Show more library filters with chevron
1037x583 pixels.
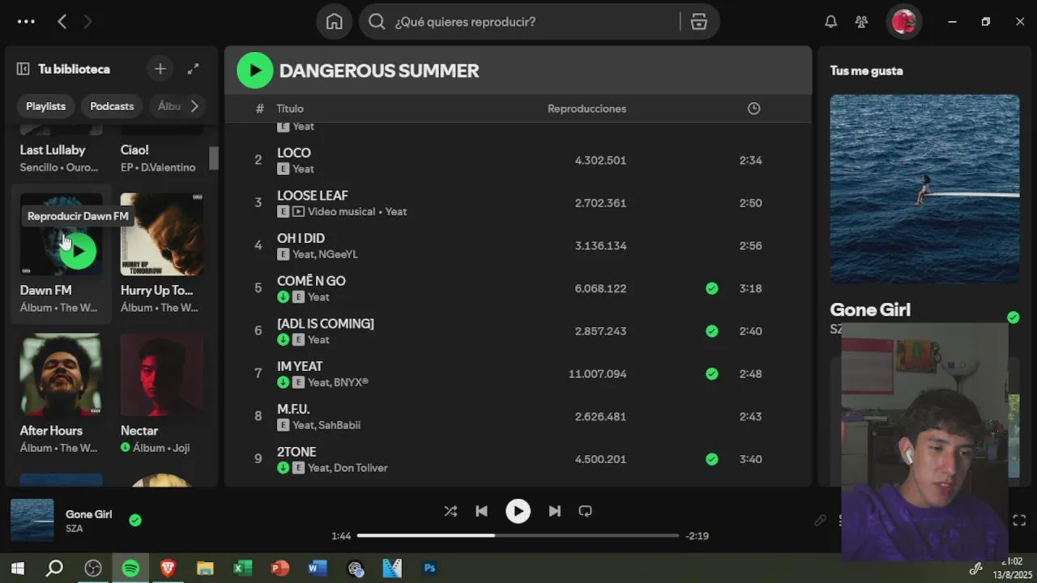[194, 106]
